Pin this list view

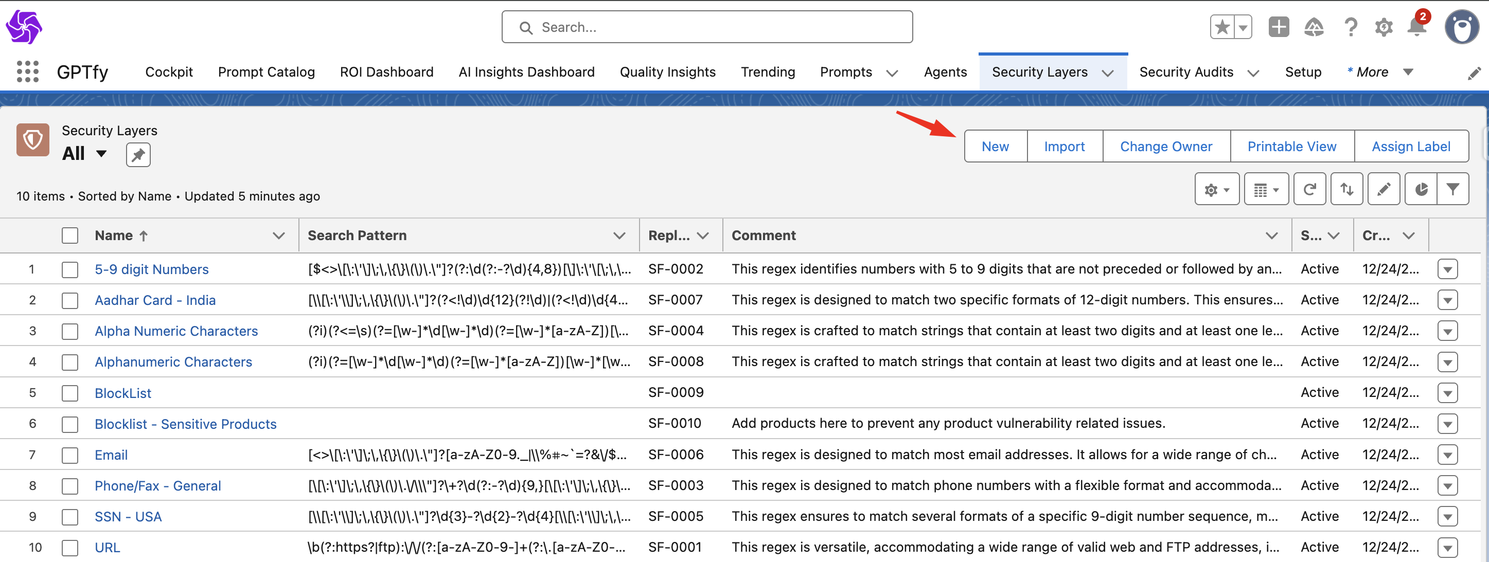click(138, 155)
